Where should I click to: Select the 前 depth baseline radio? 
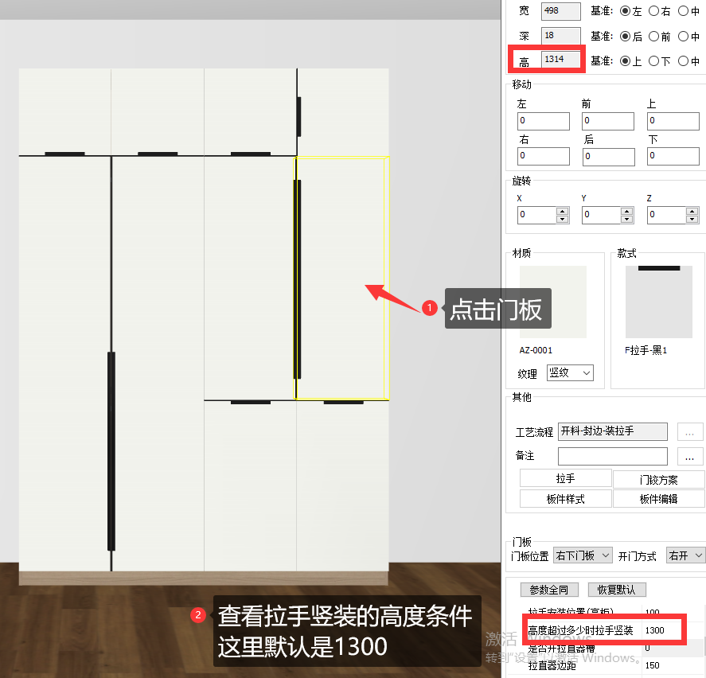[x=653, y=36]
